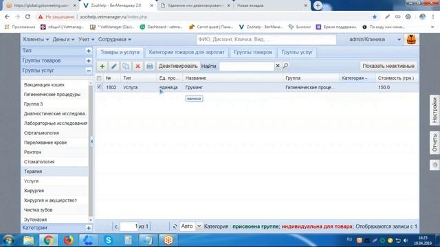The width and height of the screenshot is (440, 247).
Task: Collapse the left sidebar via splitter arrow
Action: 91,141
